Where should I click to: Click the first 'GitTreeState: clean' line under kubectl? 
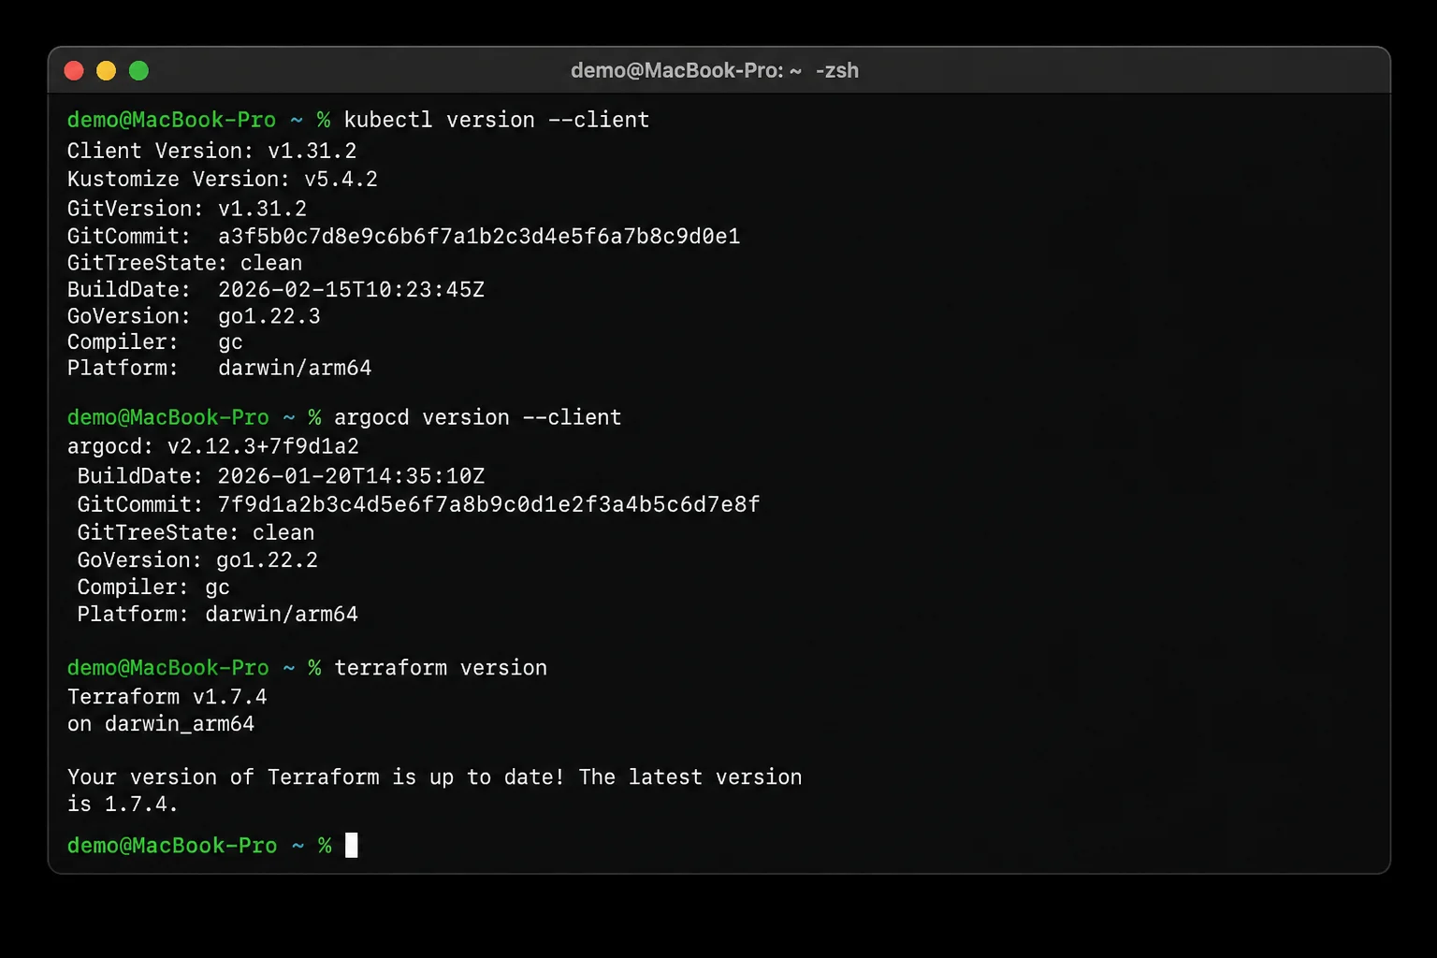point(184,263)
